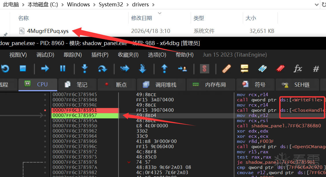Open bookmarks with the red ticket icon
Screen dimensions: 326x177
(280, 68)
